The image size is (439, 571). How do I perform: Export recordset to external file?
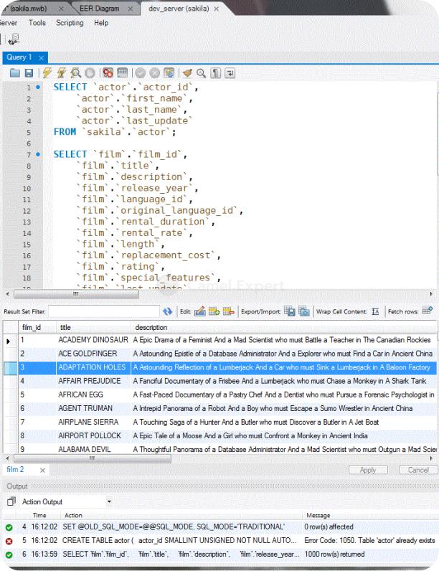pos(290,312)
